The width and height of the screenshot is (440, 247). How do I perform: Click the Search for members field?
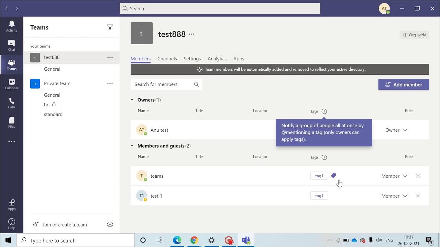(166, 84)
